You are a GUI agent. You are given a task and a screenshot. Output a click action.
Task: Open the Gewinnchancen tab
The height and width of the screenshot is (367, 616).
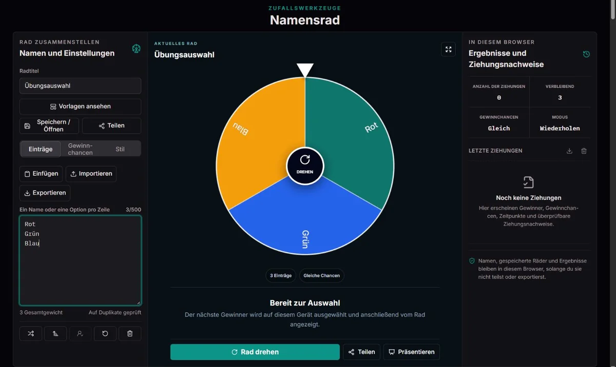click(81, 149)
